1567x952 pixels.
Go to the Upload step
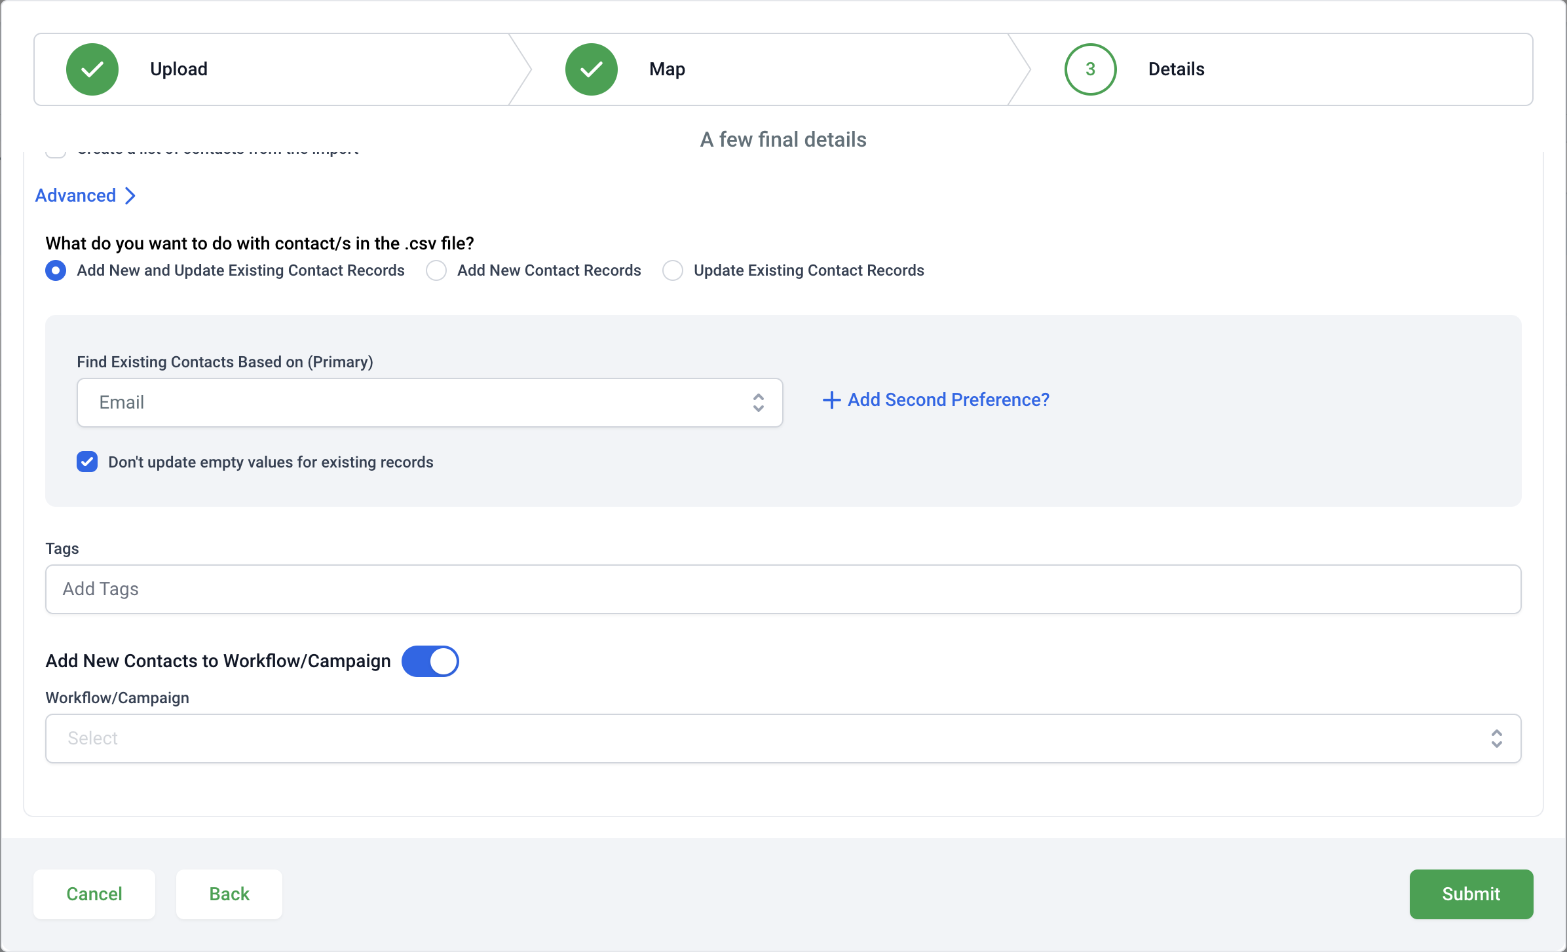coord(179,69)
